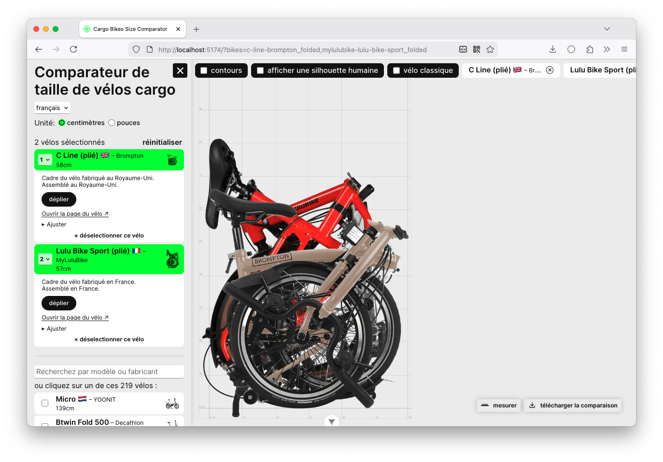Check the Micro YOONIT bike checkbox
The height and width of the screenshot is (462, 663).
(45, 403)
